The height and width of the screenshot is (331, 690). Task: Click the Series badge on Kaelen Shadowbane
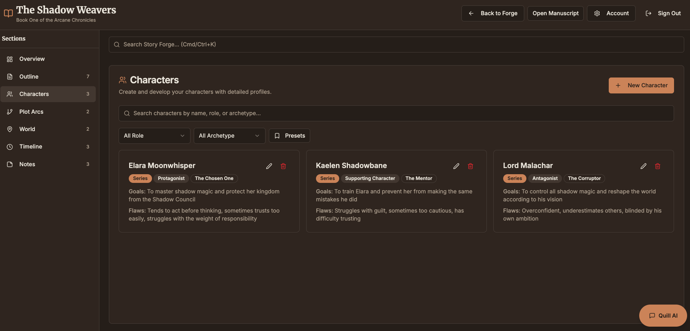click(x=328, y=179)
